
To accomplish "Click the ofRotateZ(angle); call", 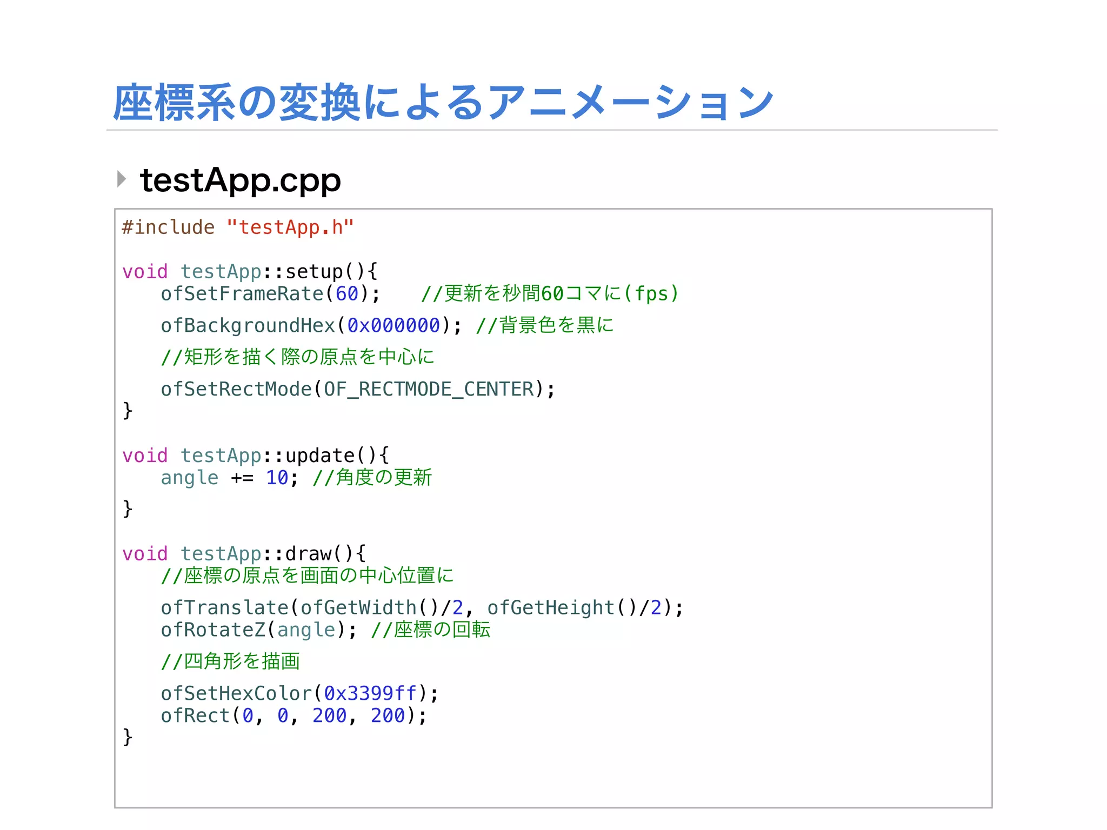I will click(x=259, y=630).
